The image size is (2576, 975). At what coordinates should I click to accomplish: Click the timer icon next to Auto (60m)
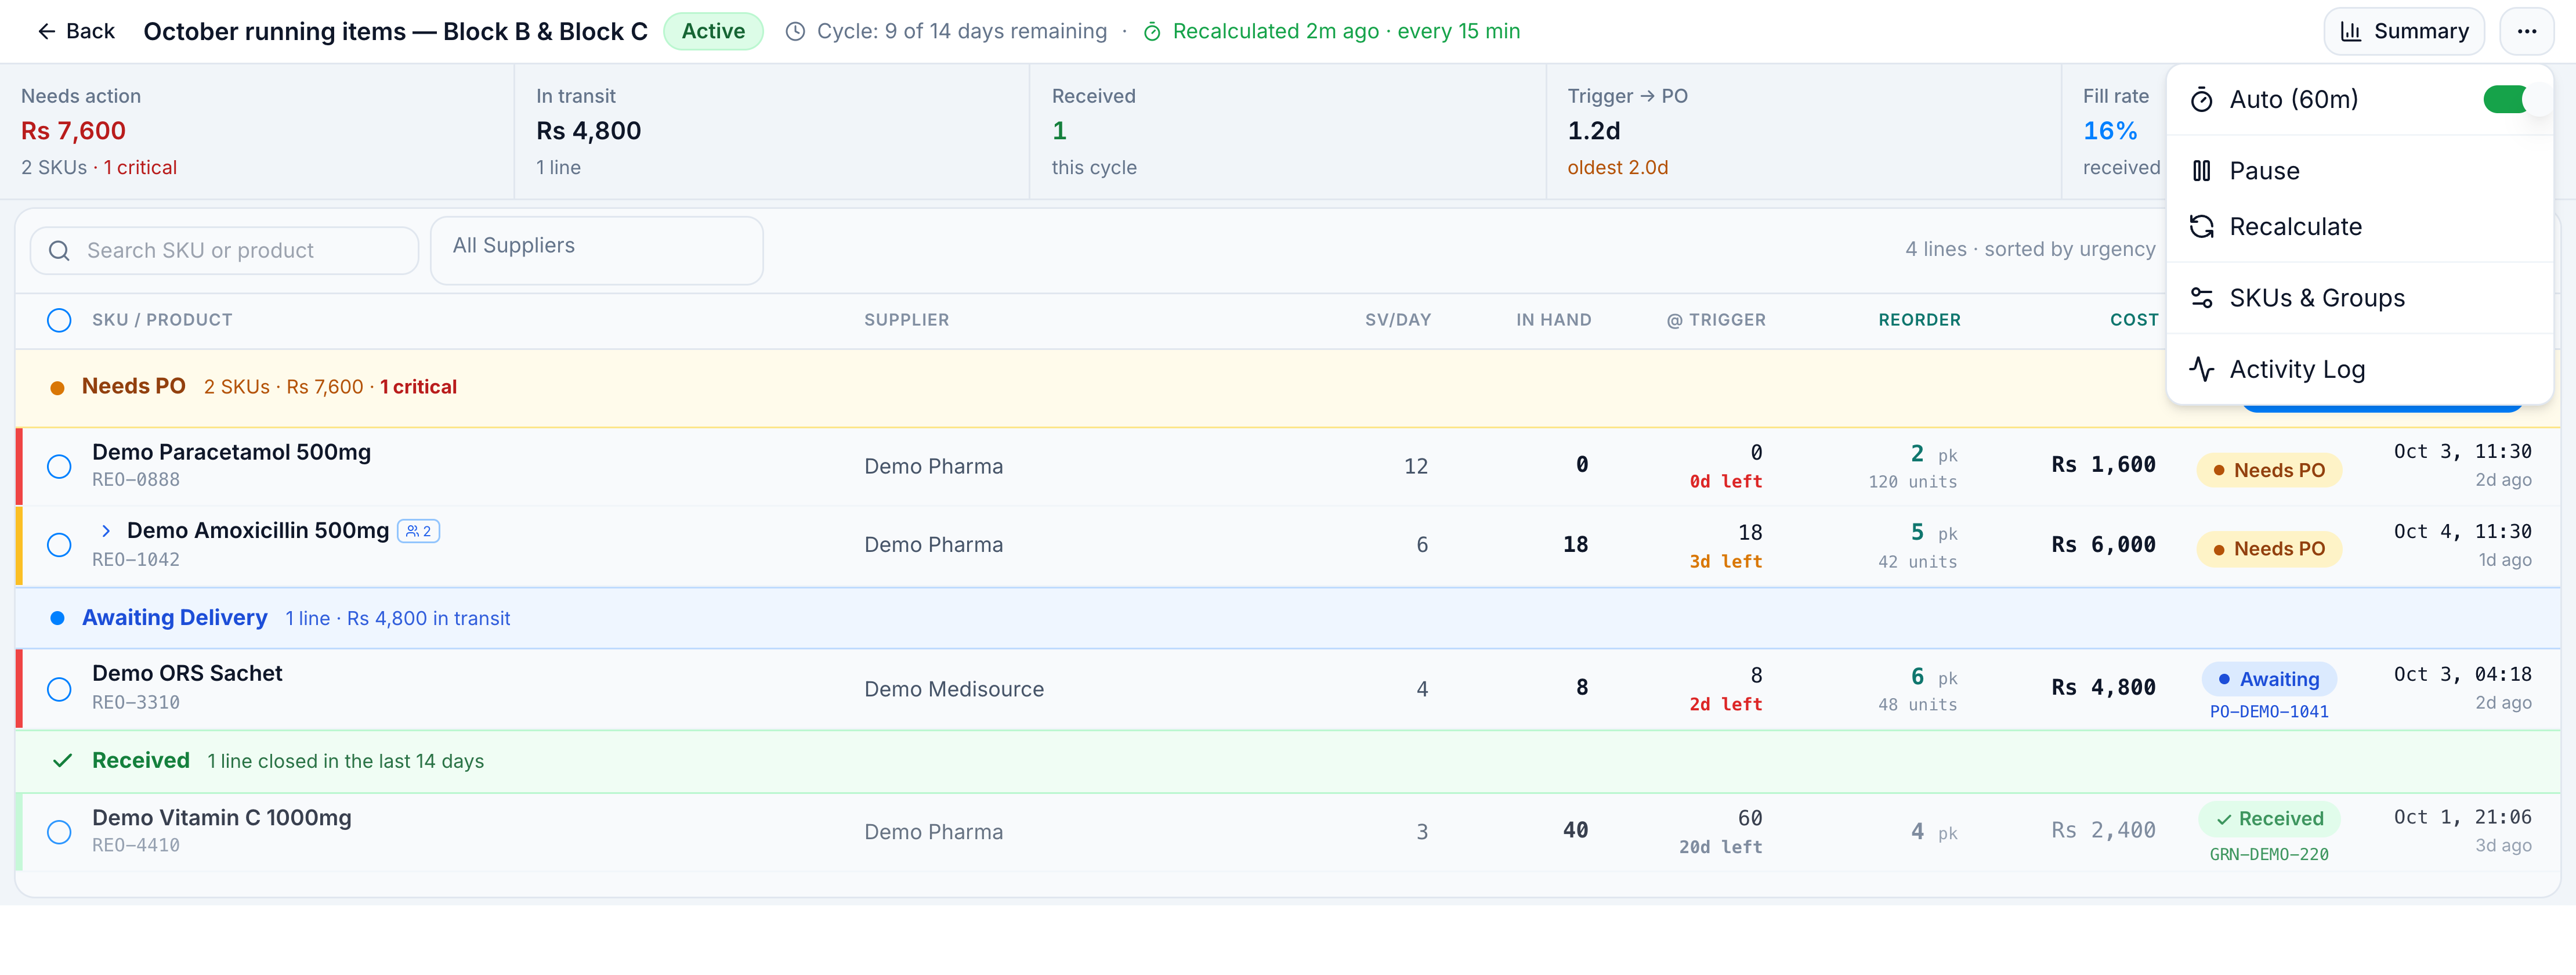2201,99
